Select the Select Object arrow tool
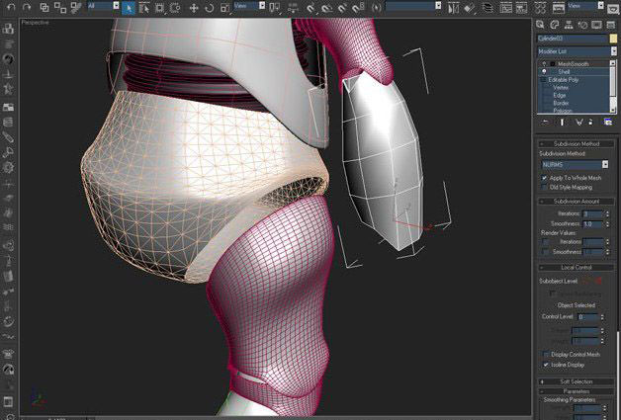The image size is (621, 420). click(x=131, y=6)
